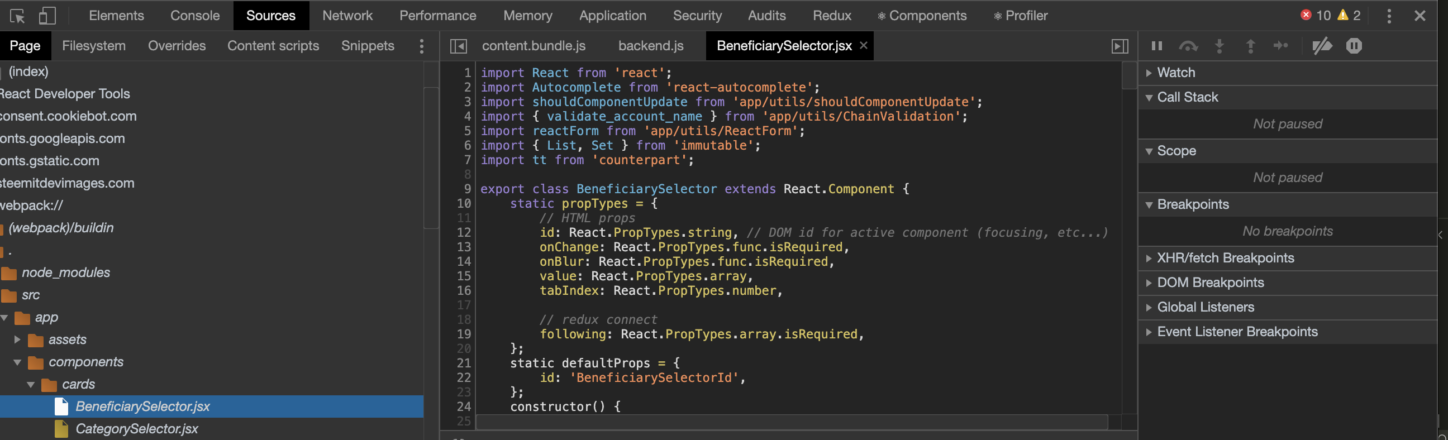Image resolution: width=1448 pixels, height=440 pixels.
Task: Open the warnings count indicator showing 2
Action: click(1349, 16)
